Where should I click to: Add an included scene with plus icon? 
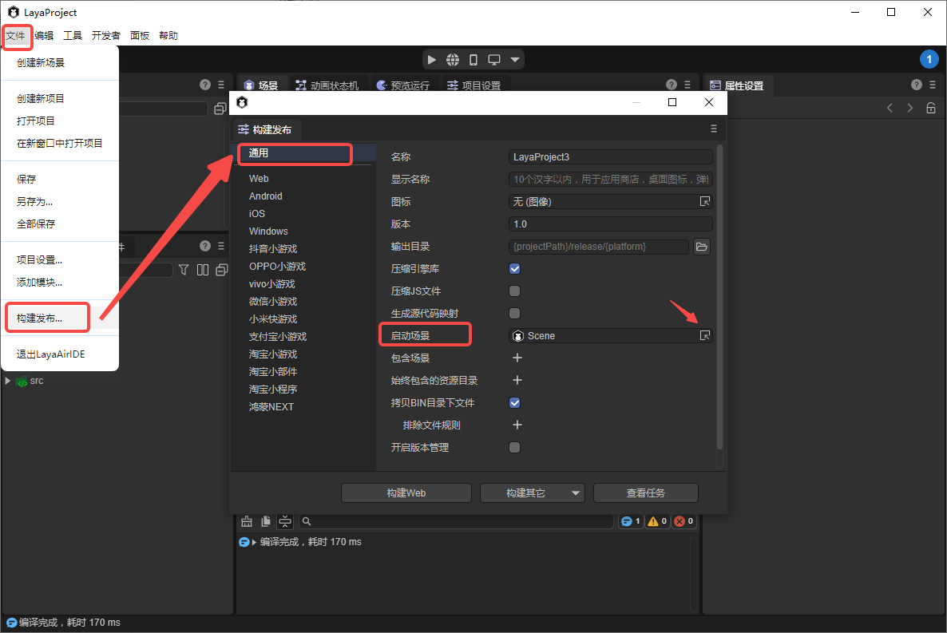(x=517, y=358)
